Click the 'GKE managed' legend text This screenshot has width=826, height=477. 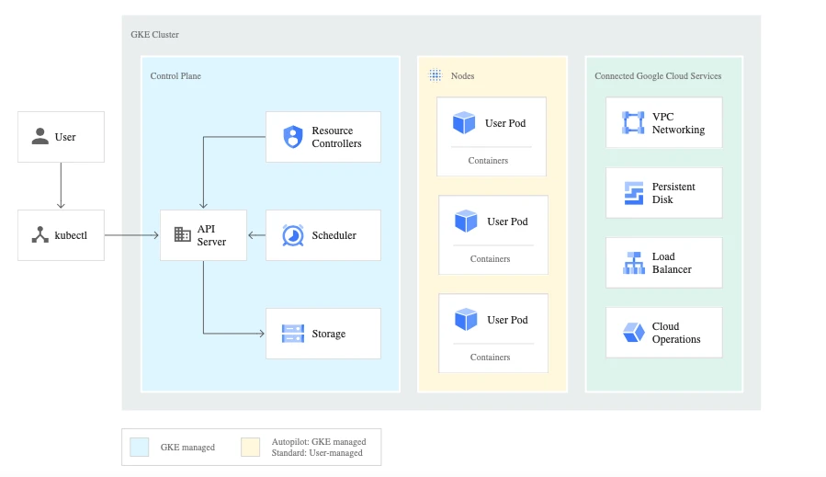click(x=187, y=447)
